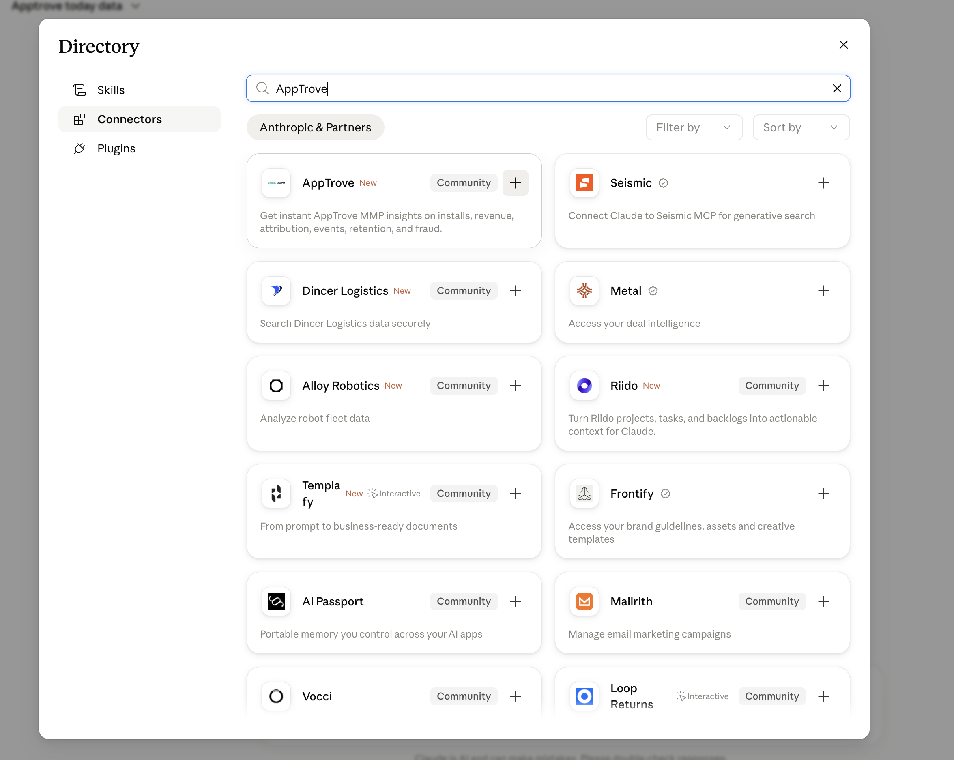Add the Vocci connector with plus icon

pos(515,696)
